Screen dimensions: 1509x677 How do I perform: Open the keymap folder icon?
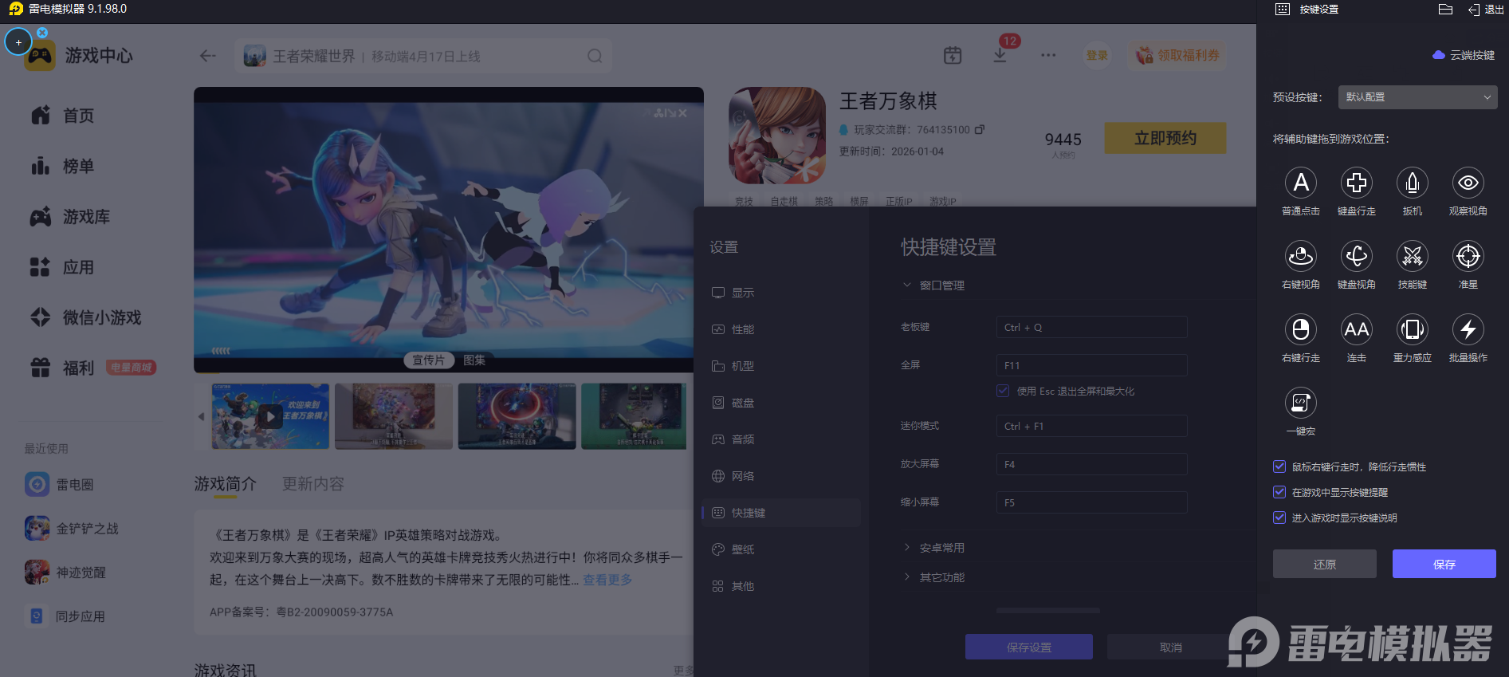[x=1445, y=10]
